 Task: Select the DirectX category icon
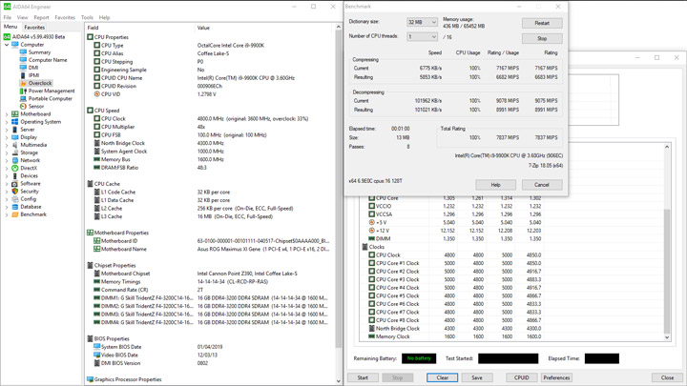(x=15, y=168)
